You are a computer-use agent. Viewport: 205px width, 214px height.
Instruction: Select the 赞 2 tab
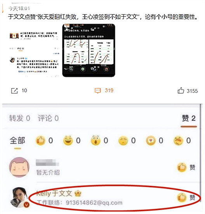tap(189, 118)
